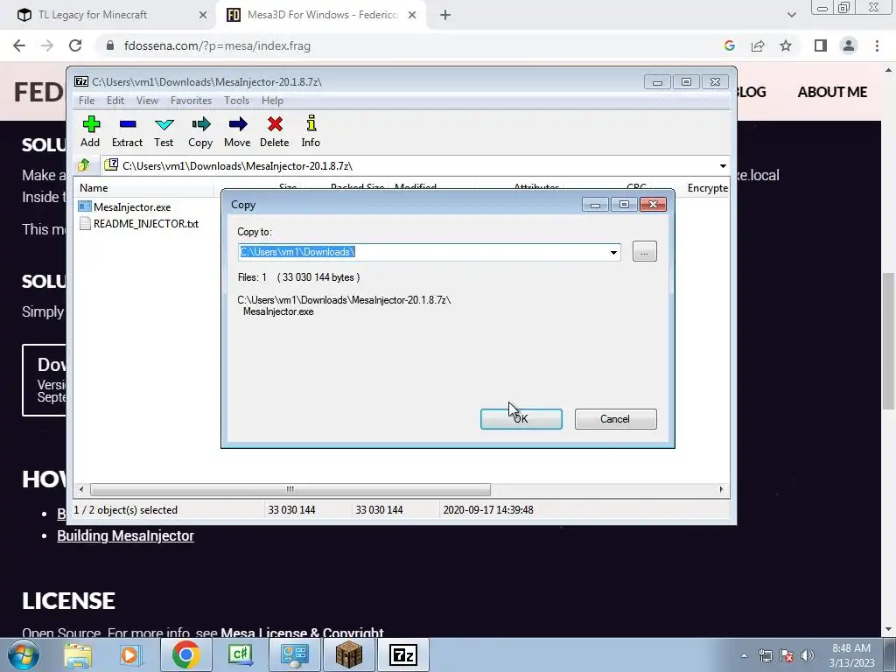This screenshot has width=896, height=672.
Task: Click the Add toolbar icon in 7-Zip
Action: (x=90, y=131)
